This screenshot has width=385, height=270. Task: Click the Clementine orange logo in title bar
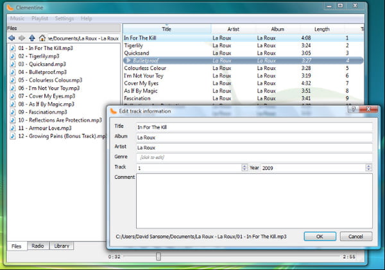pos(10,8)
